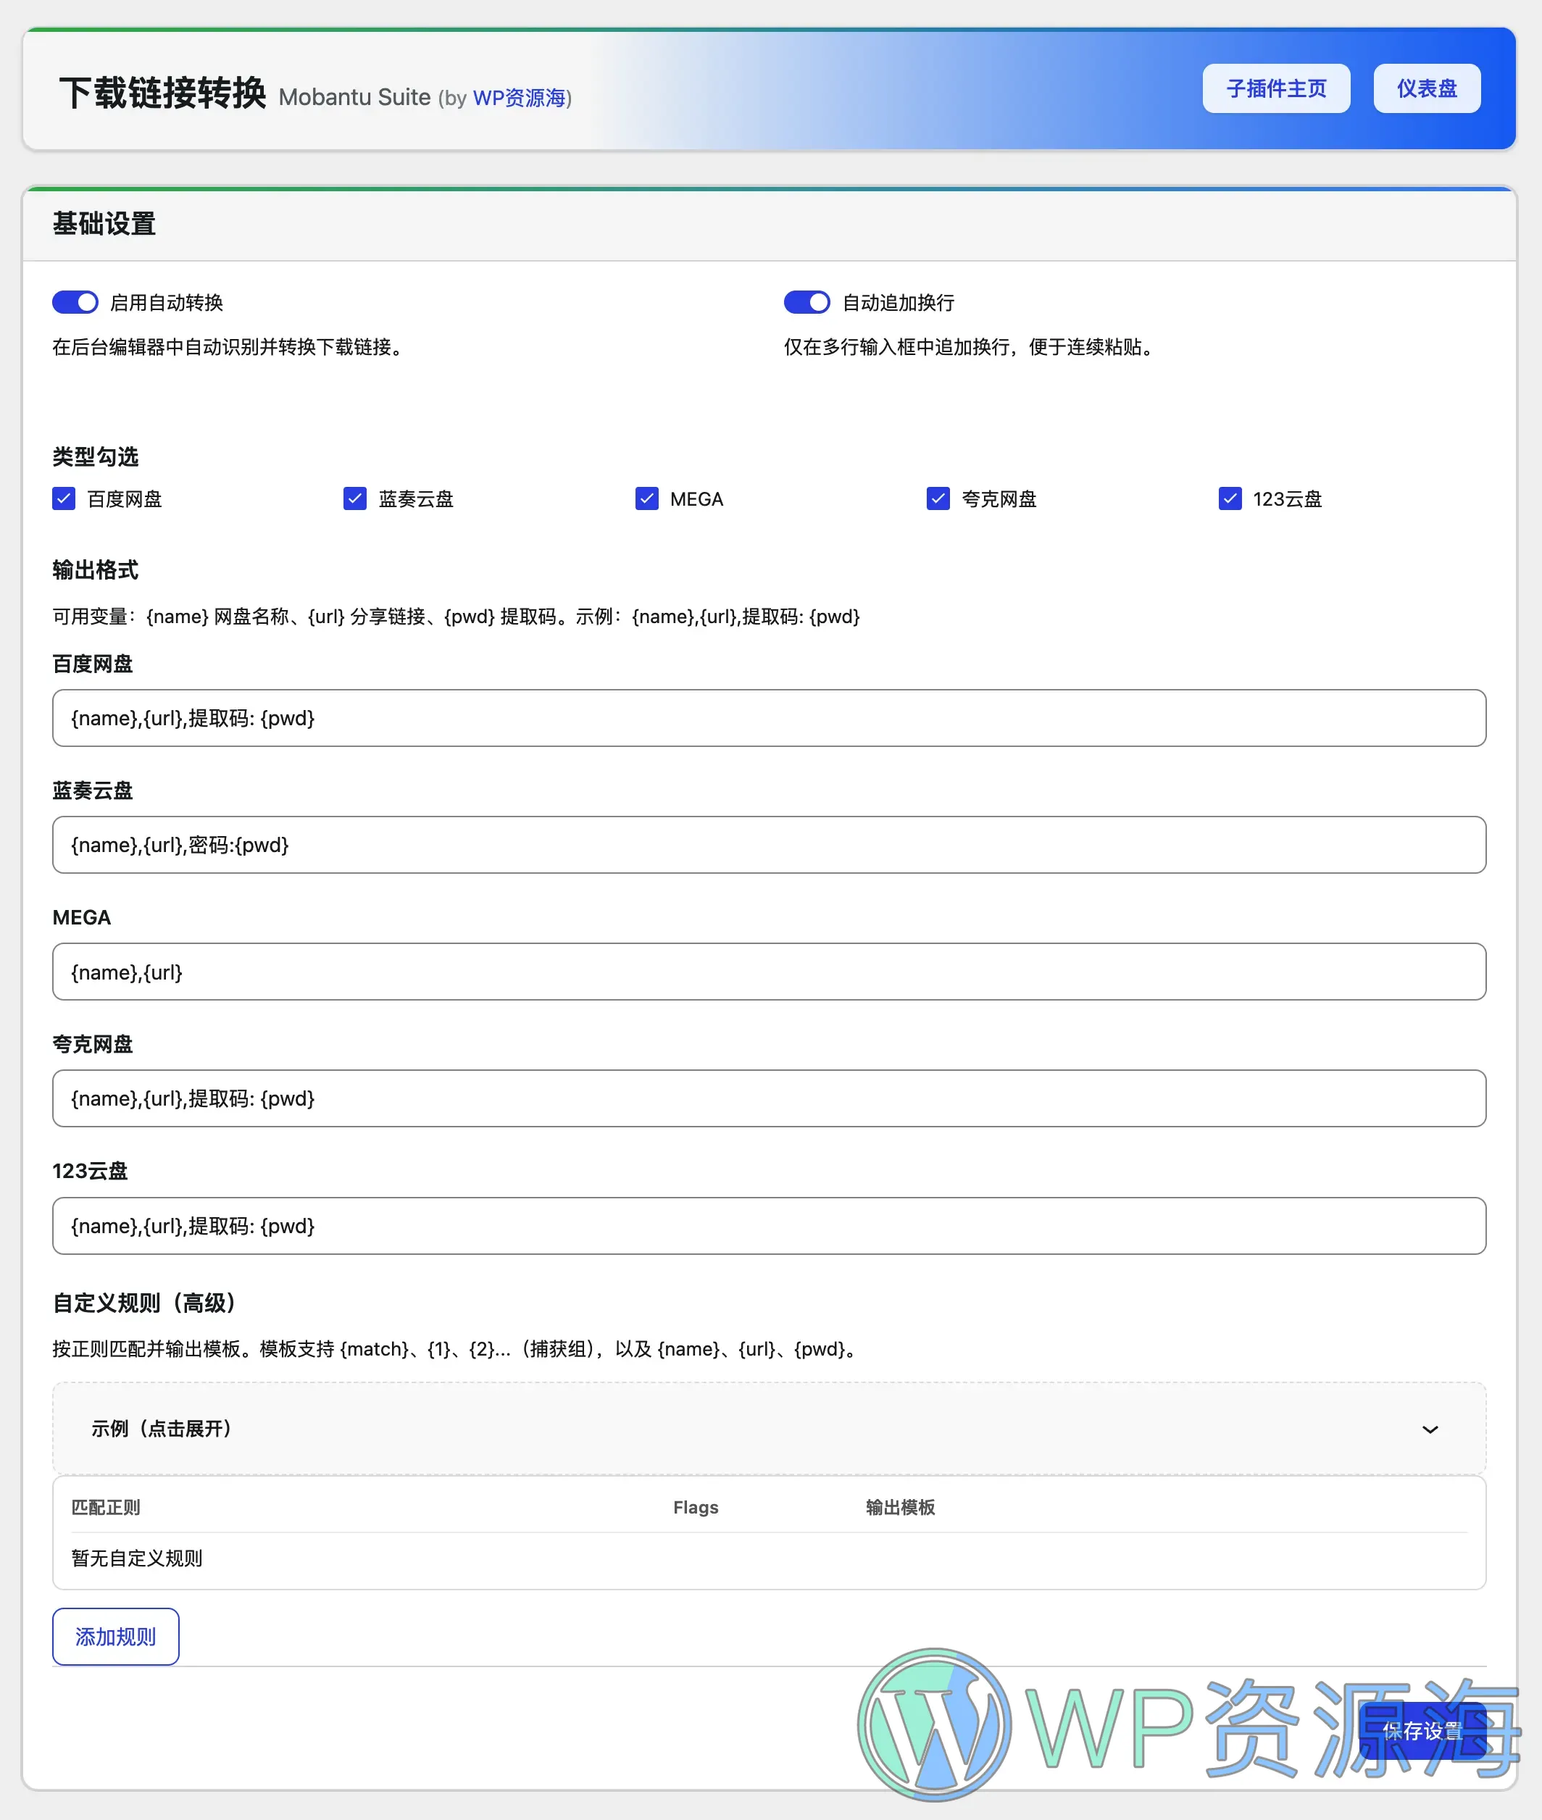Toggle off the 123云盘 checkbox
Viewport: 1542px width, 1820px height.
tap(1230, 498)
